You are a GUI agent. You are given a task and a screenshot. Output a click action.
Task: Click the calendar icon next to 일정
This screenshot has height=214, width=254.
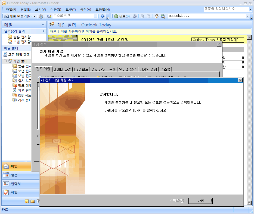click(x=6, y=175)
